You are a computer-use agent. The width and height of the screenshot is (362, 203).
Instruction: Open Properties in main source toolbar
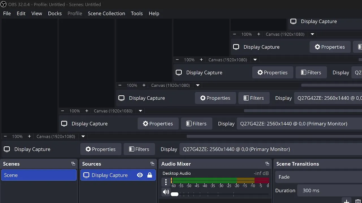[x=101, y=149]
